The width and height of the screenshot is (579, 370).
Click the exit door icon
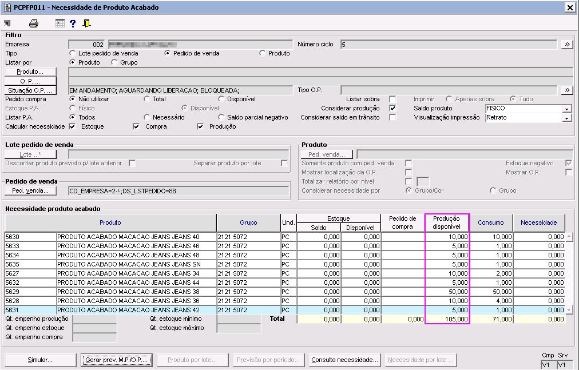tap(86, 23)
